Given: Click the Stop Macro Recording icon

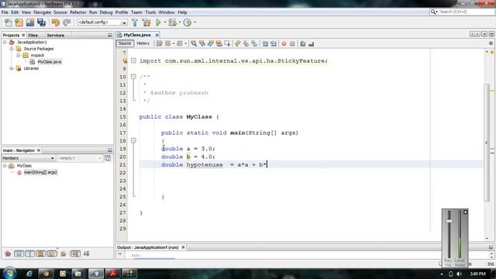Looking at the screenshot, I should (x=292, y=43).
